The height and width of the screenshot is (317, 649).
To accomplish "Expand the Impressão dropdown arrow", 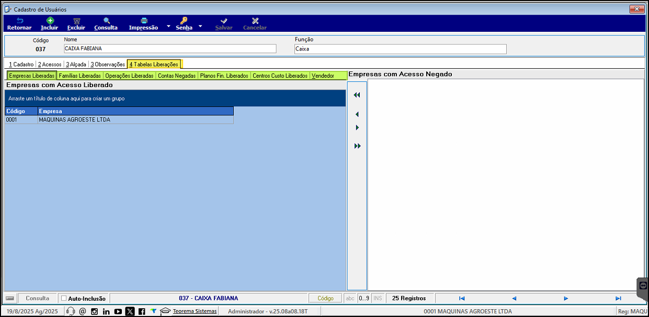I will click(x=168, y=25).
